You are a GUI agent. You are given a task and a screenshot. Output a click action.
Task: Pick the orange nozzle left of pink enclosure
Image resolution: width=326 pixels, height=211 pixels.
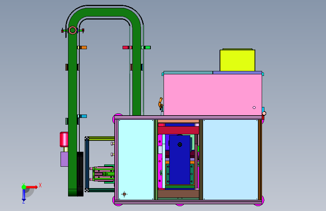[160, 103]
